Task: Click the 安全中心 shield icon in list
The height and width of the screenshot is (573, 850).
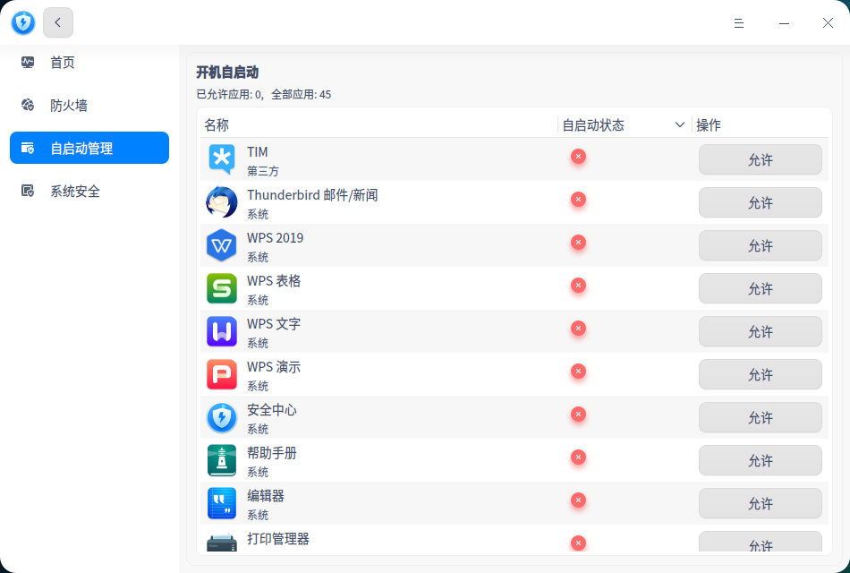Action: click(221, 417)
